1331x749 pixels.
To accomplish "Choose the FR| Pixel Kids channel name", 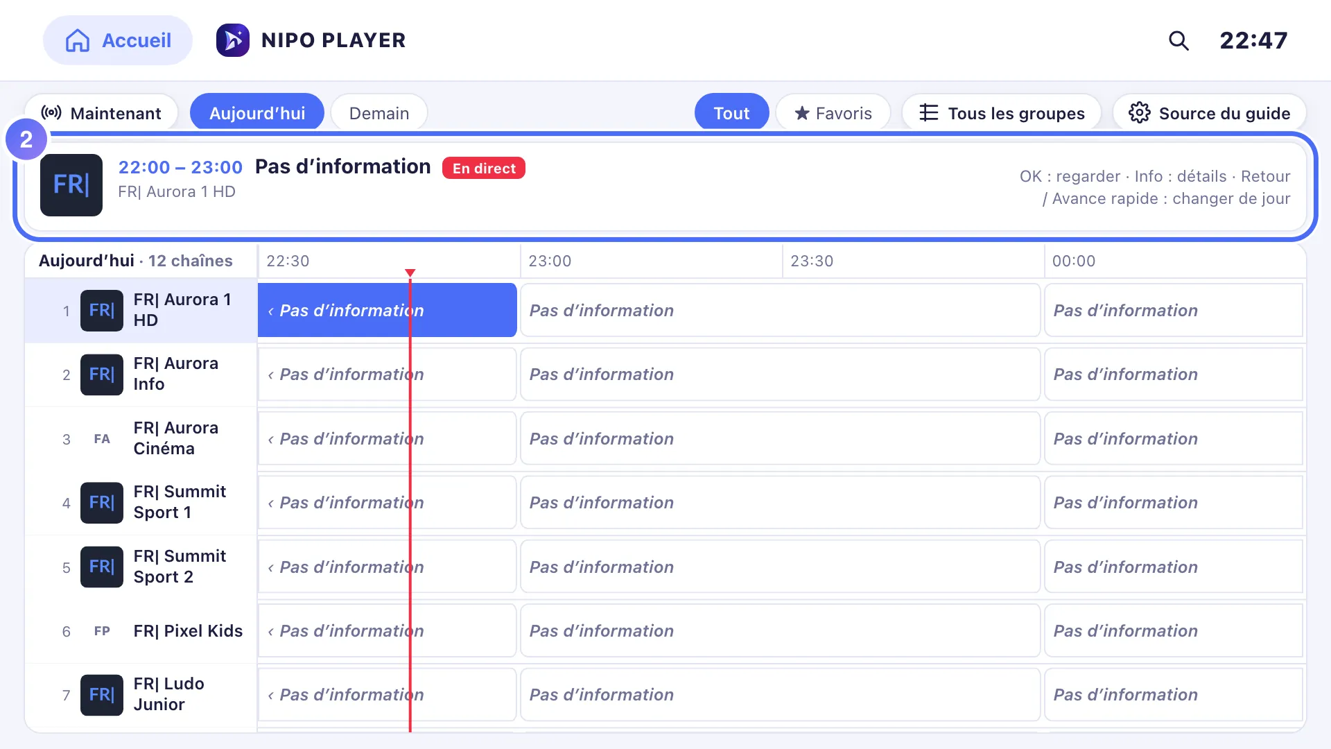I will [x=188, y=631].
